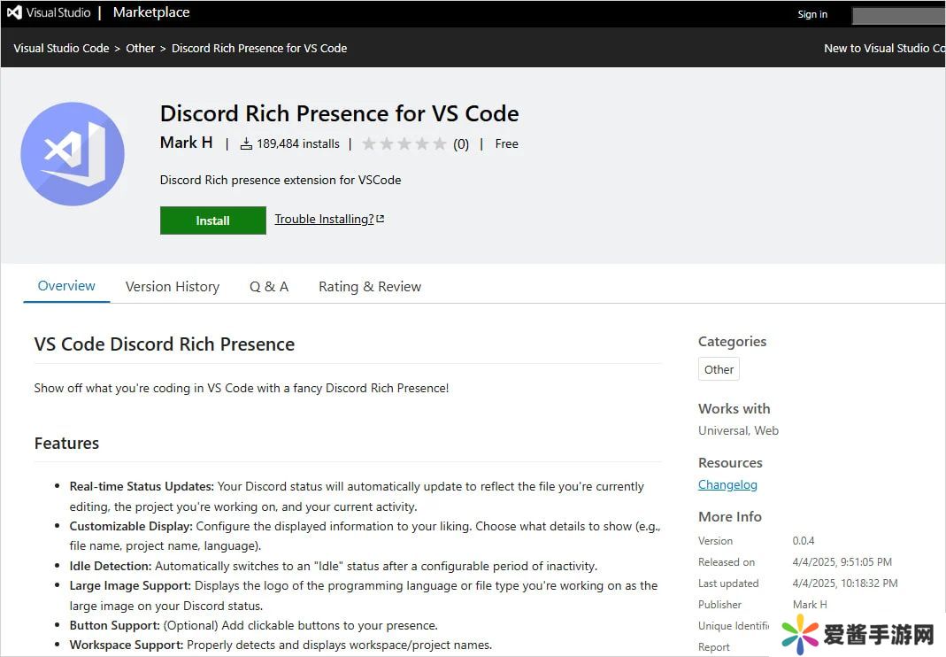Click the download installs icon beside 189,484
Screen dimensions: 946x657
click(246, 144)
